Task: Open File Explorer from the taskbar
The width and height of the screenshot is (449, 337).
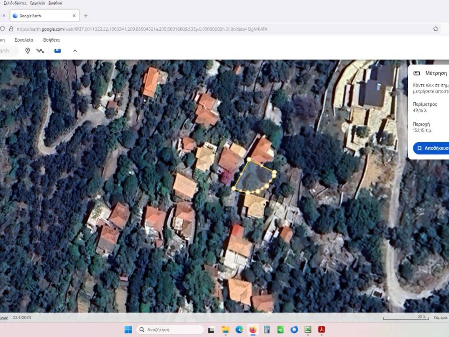Action: coord(225,330)
